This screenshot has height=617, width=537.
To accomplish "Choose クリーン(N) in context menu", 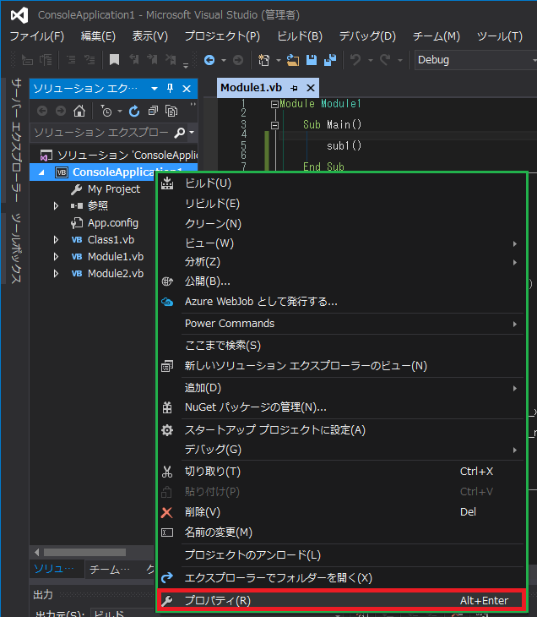I will pos(342,223).
